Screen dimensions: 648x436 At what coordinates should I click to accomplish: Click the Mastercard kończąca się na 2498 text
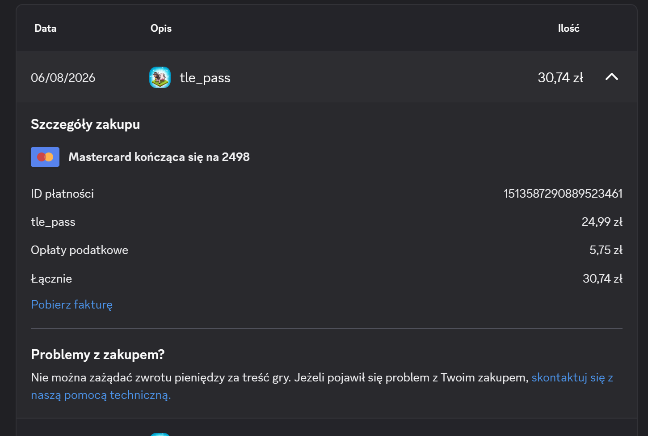click(x=159, y=157)
